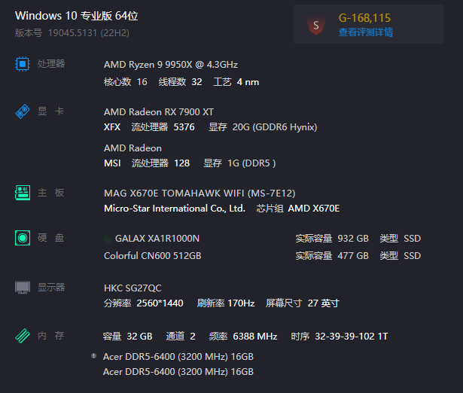The width and height of the screenshot is (463, 393).
Task: Click the memory RAM icon
Action: coord(23,336)
